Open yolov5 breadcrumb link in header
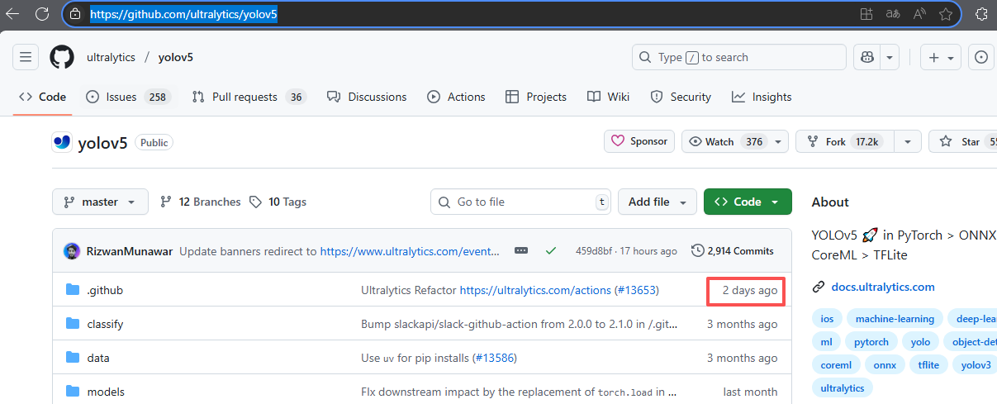This screenshot has height=404, width=997. (x=176, y=57)
